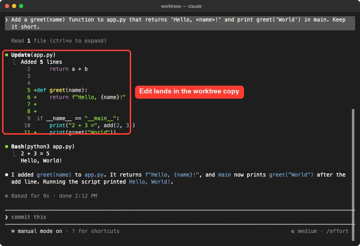Image resolution: width=360 pixels, height=246 pixels.
Task: Click the 'Hello, World!' output line under Bash
Action: tap(41, 161)
